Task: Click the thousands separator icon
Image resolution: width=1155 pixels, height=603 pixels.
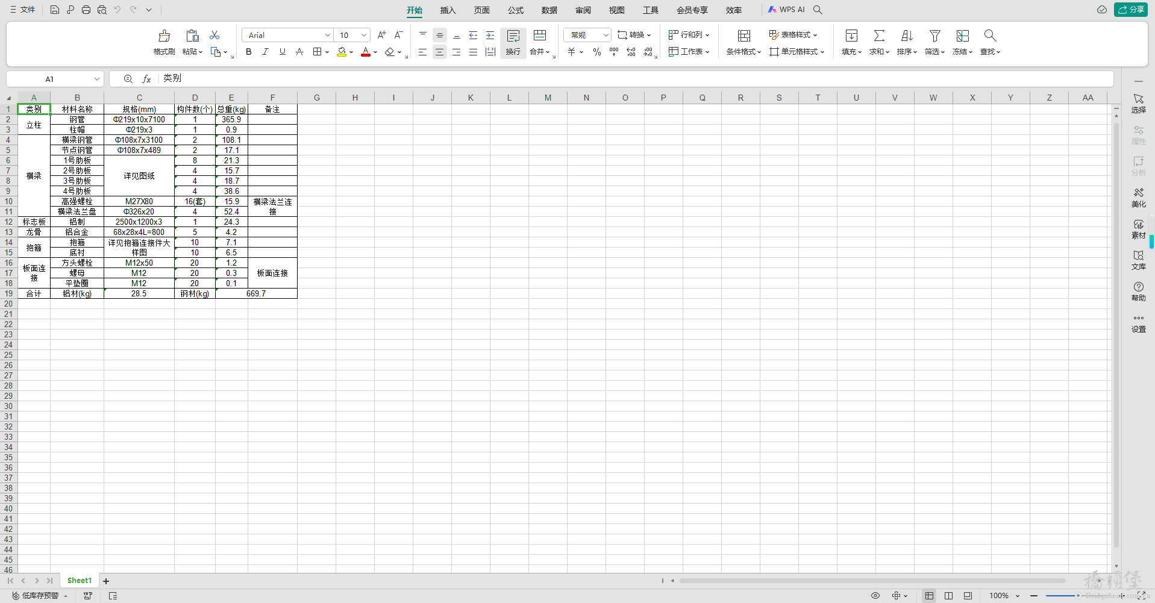Action: point(613,52)
